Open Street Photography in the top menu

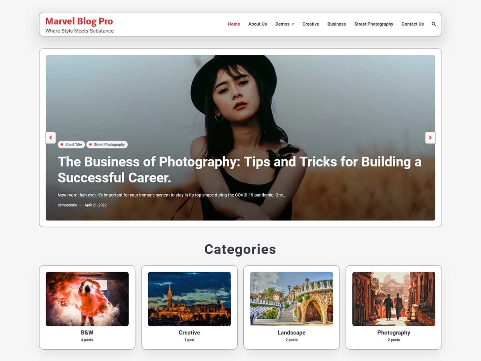pyautogui.click(x=374, y=24)
